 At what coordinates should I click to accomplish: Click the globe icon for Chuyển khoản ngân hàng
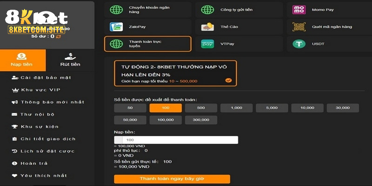[x=116, y=10]
